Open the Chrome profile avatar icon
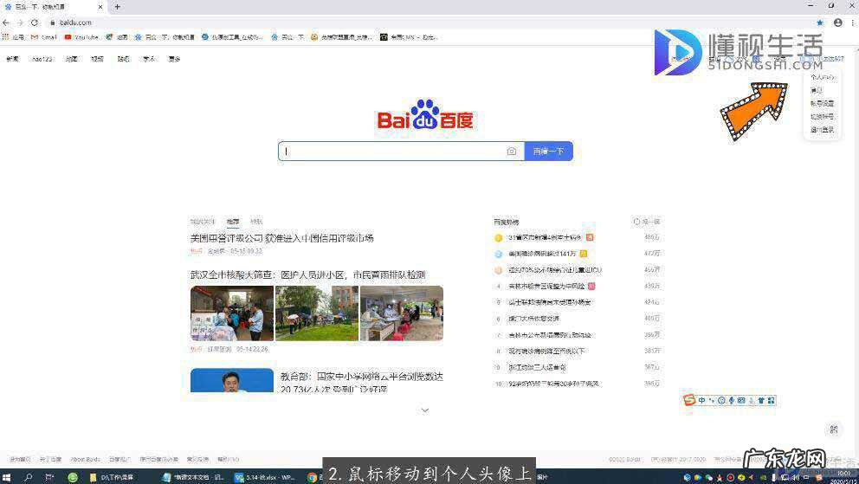This screenshot has height=484, width=859. (837, 23)
